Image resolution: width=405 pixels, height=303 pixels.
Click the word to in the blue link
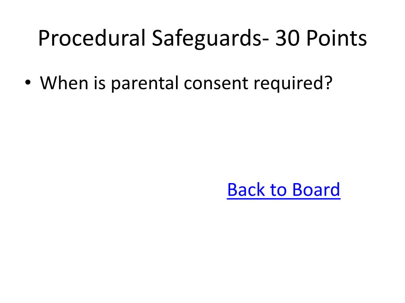point(279,191)
